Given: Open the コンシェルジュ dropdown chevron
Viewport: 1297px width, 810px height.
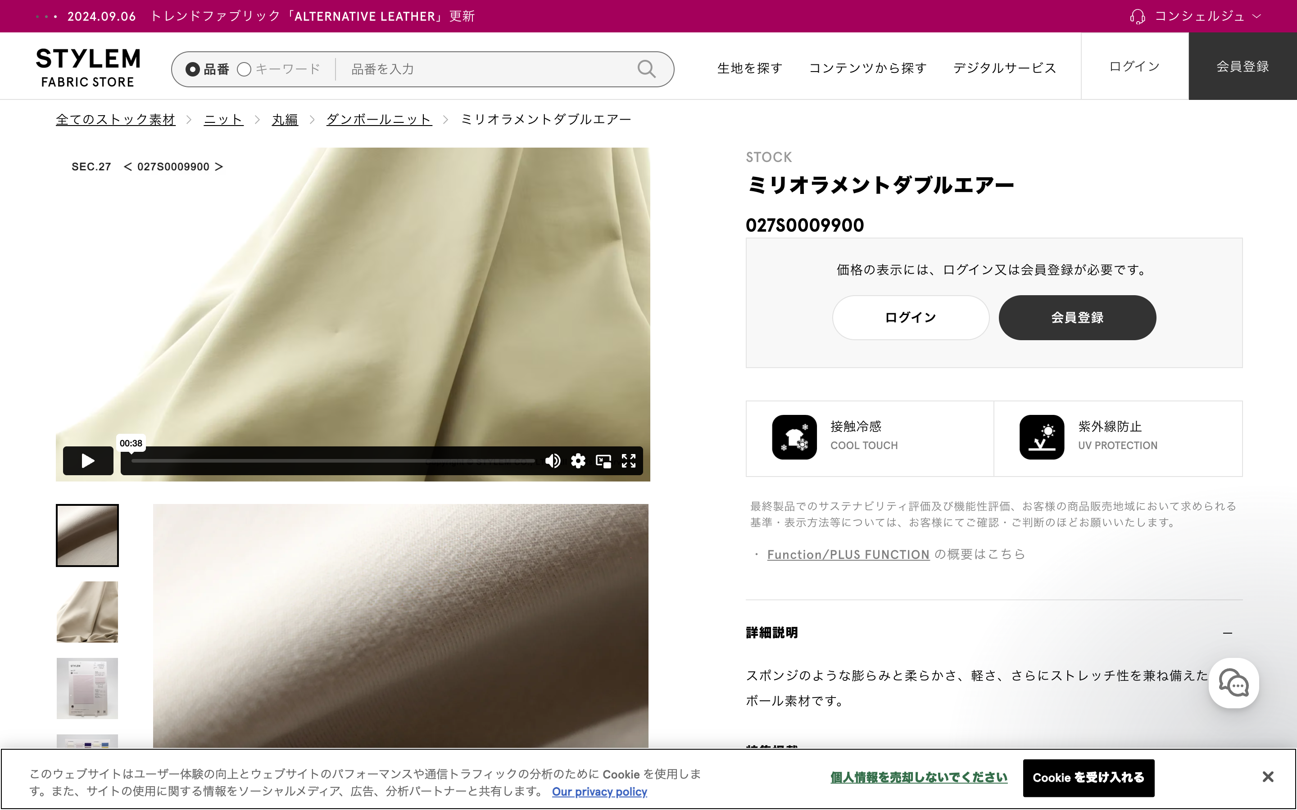Looking at the screenshot, I should (x=1257, y=16).
